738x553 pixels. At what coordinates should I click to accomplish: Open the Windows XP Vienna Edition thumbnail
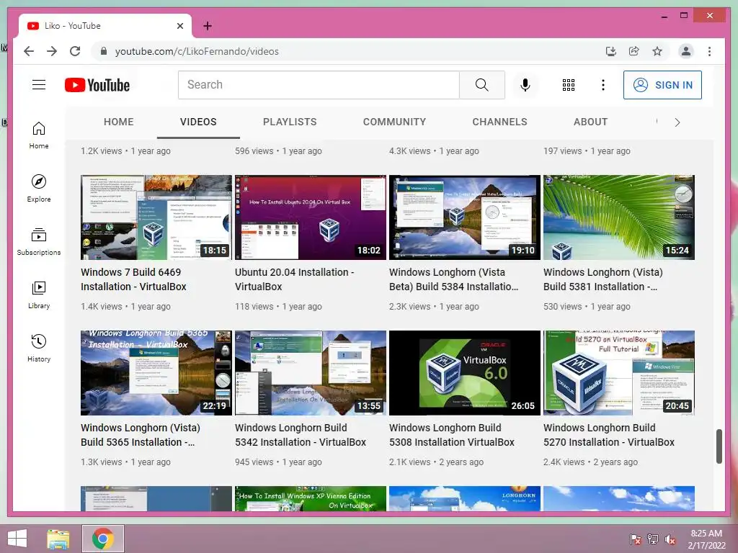point(311,498)
